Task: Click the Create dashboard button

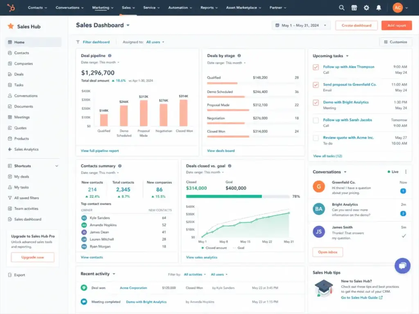Action: tap(356, 25)
